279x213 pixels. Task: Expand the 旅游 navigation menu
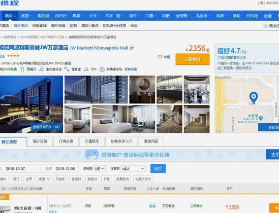26,16
